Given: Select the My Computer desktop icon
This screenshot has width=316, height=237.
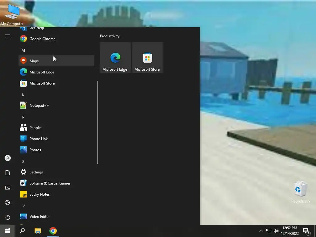Looking at the screenshot, I should point(12,15).
